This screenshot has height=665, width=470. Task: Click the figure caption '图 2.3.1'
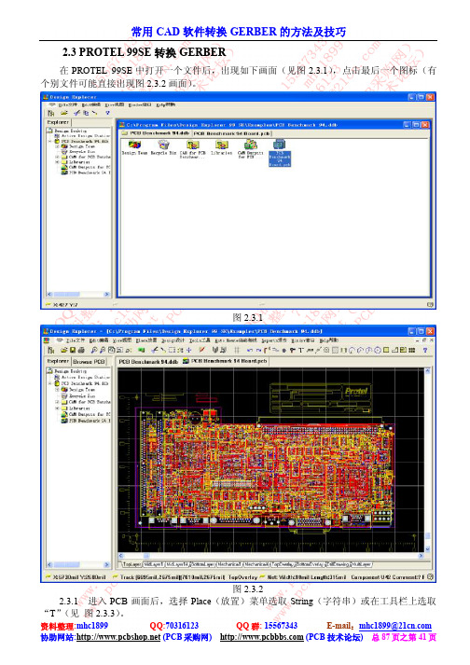[248, 317]
